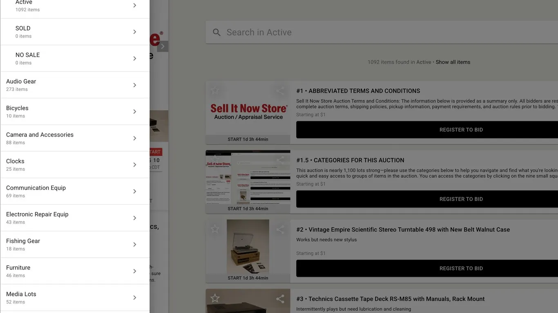Expand the Camera and Accessories chevron

[x=135, y=138]
